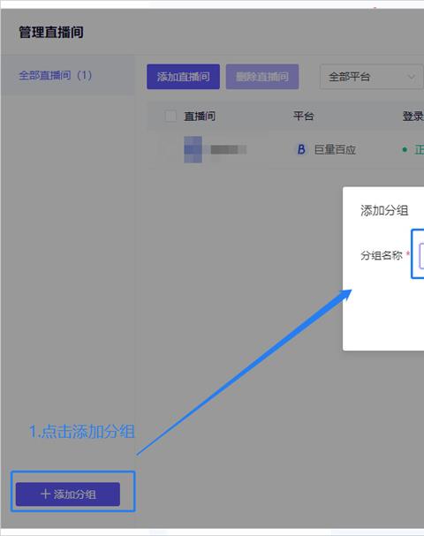424x536 pixels.
Task: Click the 管理直播间 title
Action: tap(51, 33)
